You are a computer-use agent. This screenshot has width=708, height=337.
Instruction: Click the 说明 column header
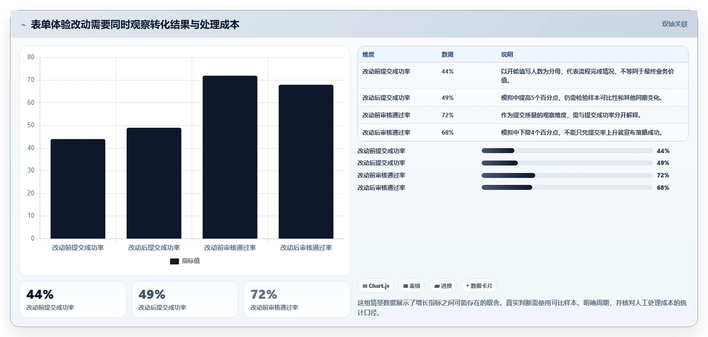(507, 55)
